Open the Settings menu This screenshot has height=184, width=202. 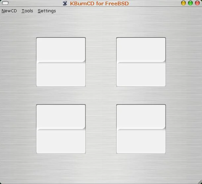[47, 11]
